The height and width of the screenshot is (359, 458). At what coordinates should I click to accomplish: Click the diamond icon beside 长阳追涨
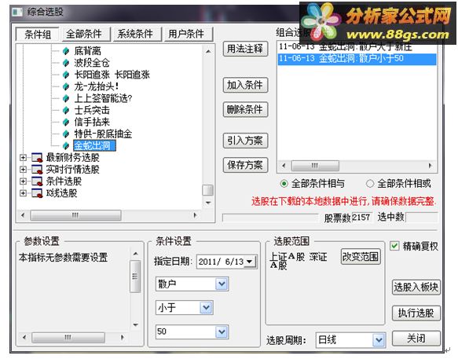(66, 75)
